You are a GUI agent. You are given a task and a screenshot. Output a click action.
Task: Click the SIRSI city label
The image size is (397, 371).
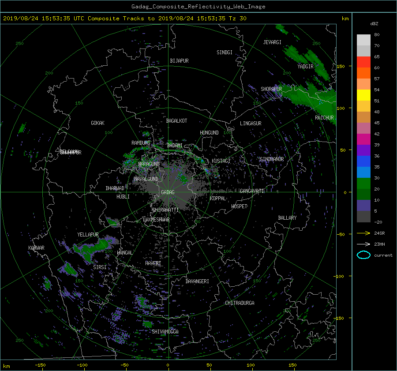[x=100, y=267]
